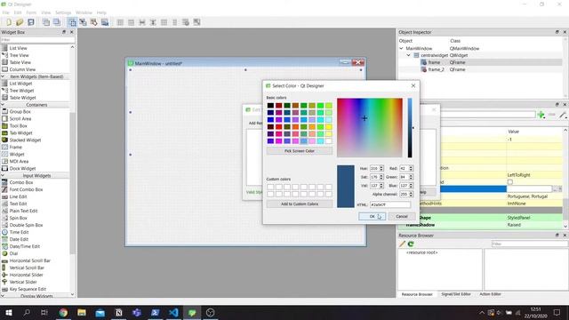Click the brightness value slider strip
Image resolution: width=569 pixels, height=320 pixels.
(410, 128)
